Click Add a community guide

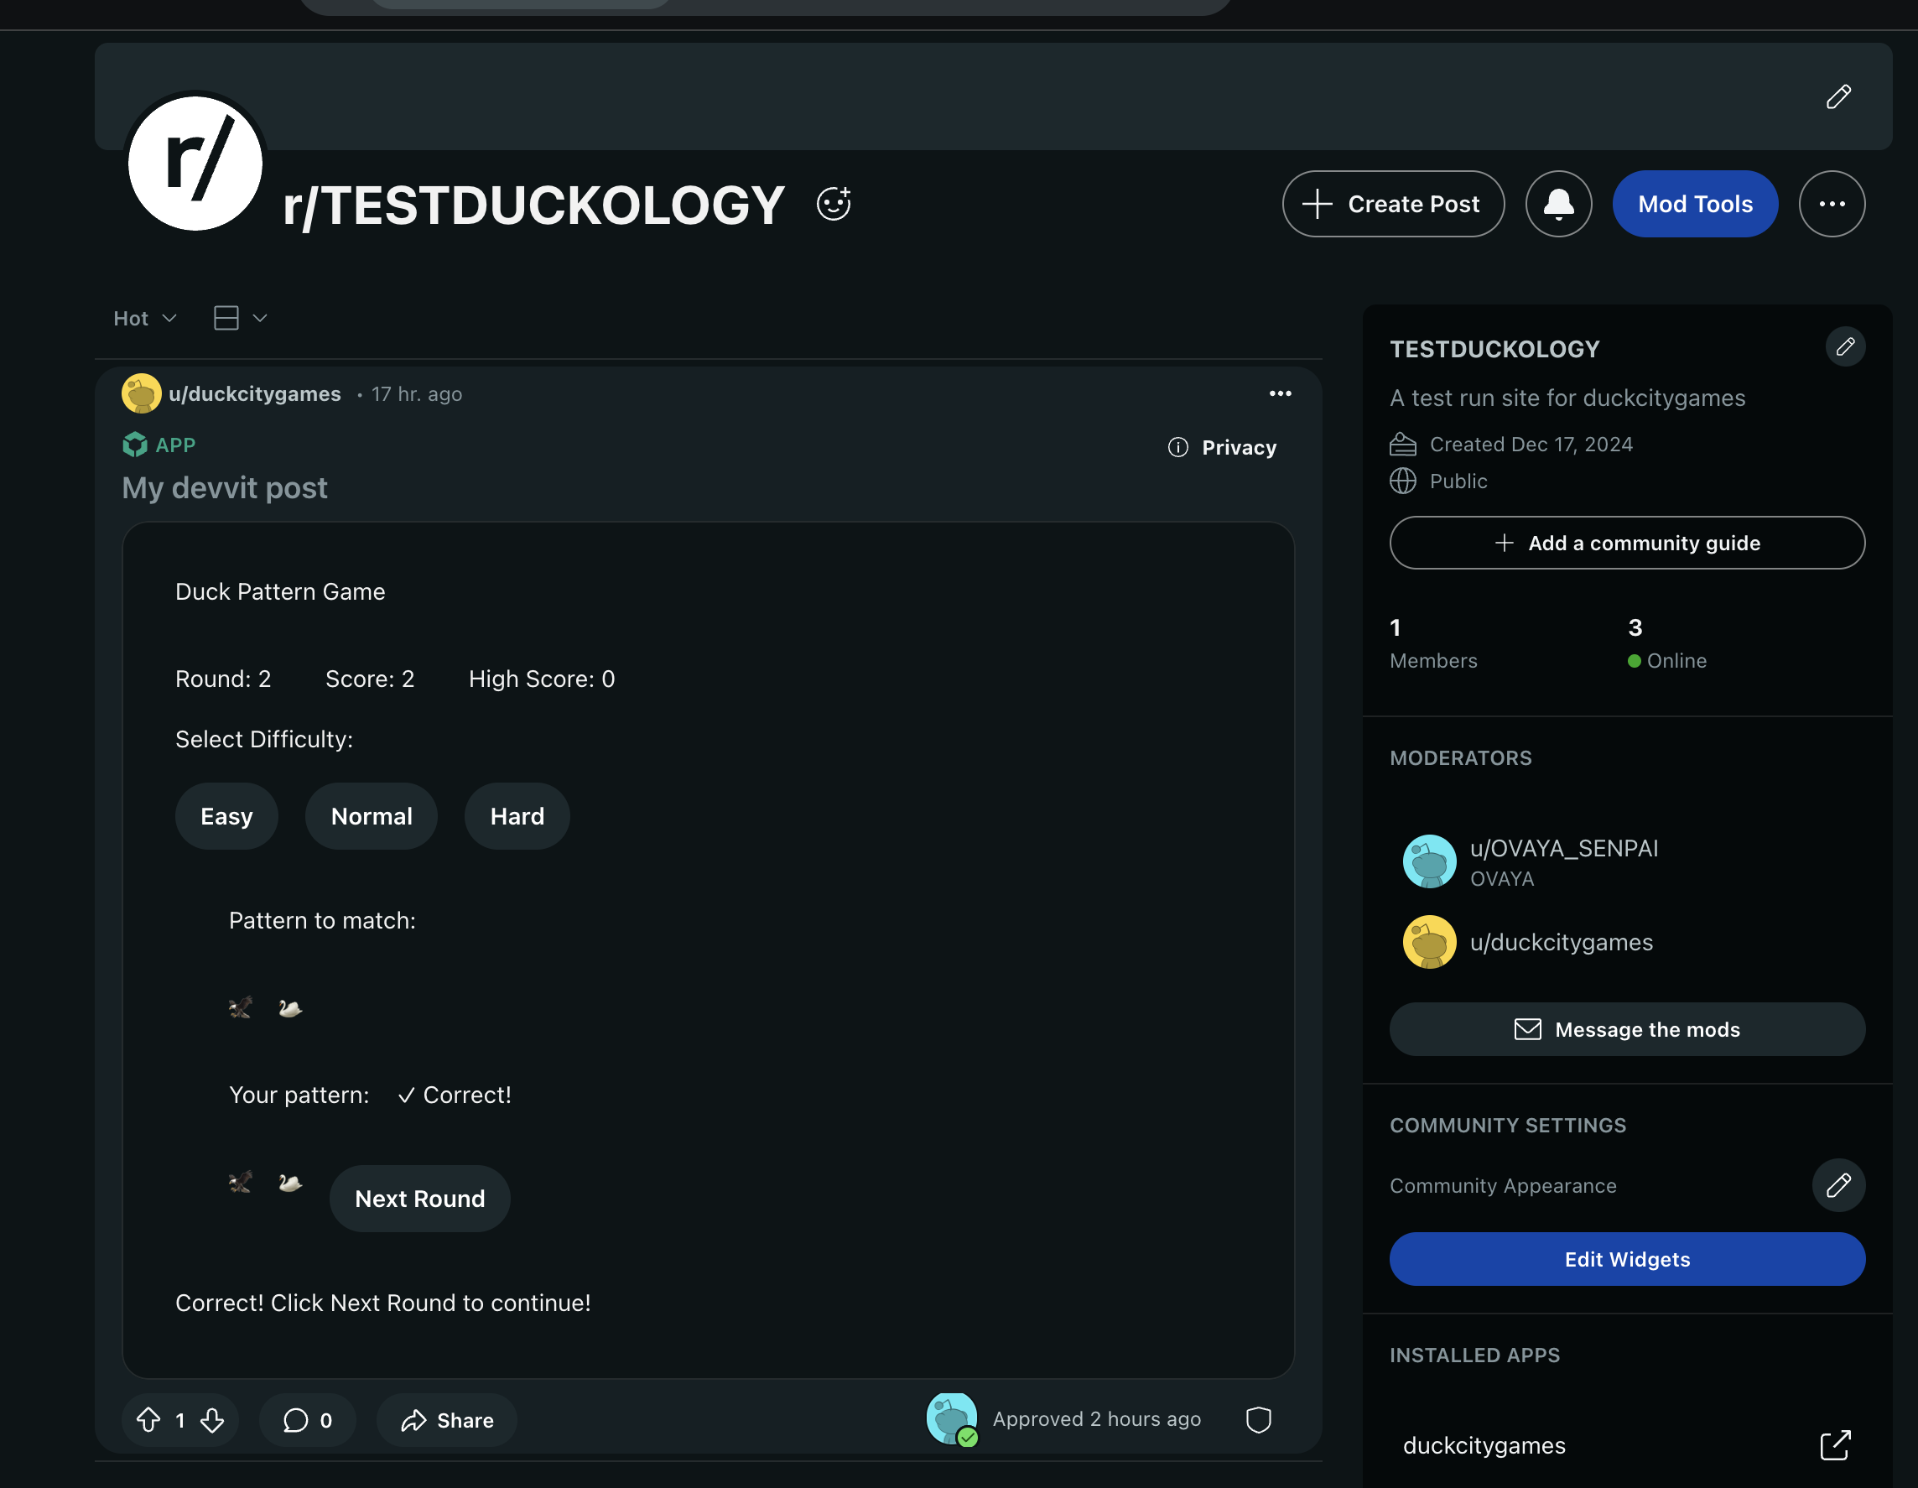[x=1626, y=543]
